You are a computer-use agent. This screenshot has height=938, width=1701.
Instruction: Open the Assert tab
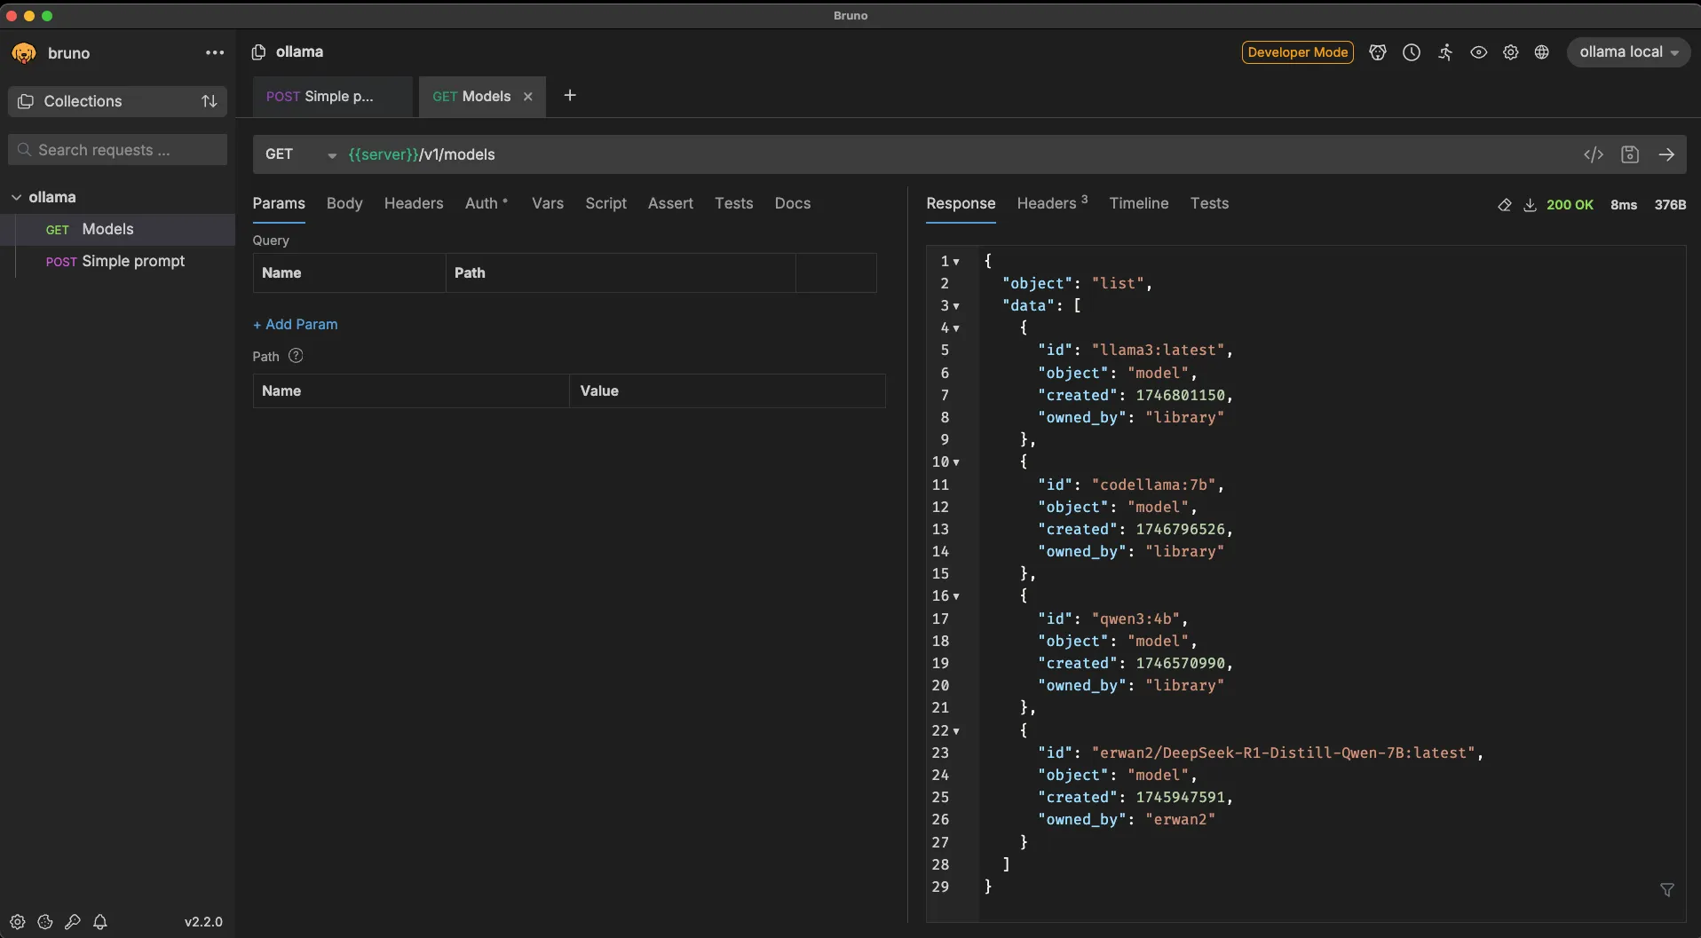coord(670,203)
